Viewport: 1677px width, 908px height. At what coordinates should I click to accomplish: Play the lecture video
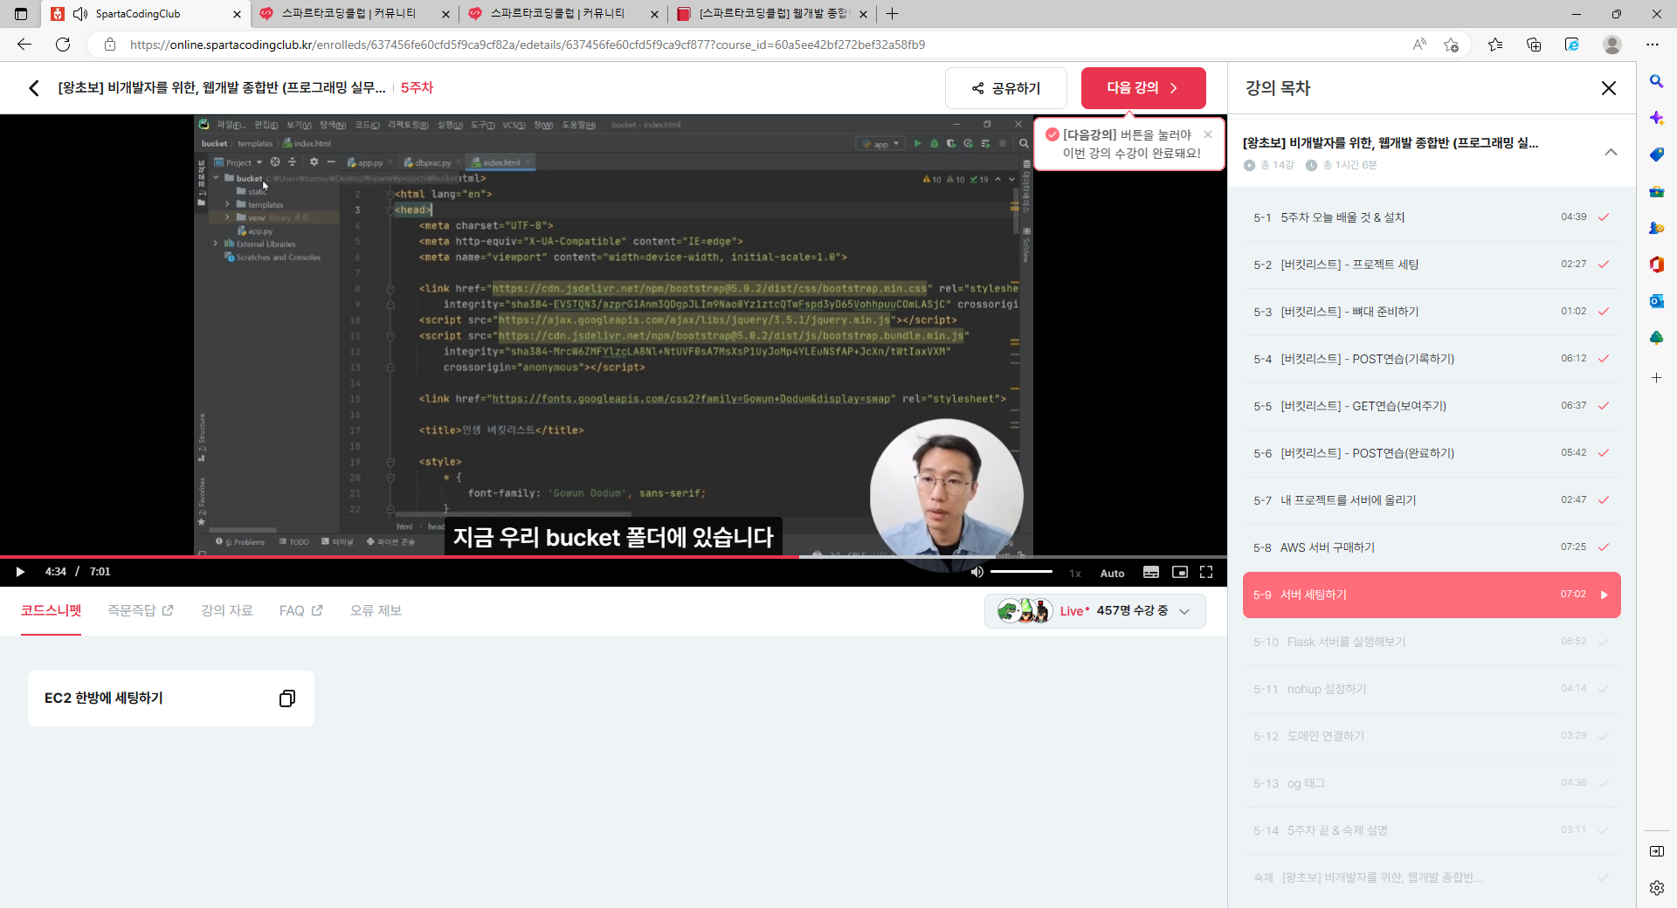(20, 572)
